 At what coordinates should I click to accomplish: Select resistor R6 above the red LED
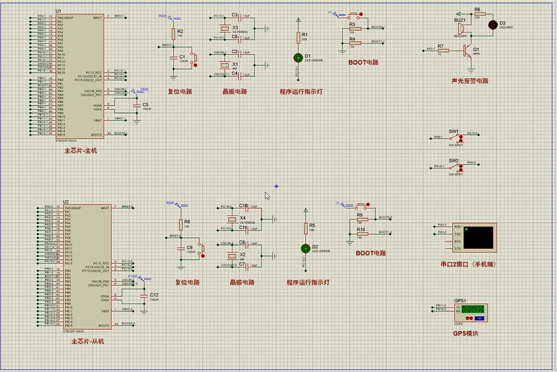click(477, 14)
